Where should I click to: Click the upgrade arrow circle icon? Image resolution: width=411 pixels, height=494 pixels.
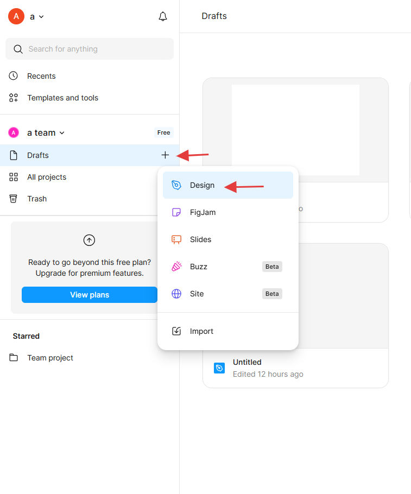[89, 240]
